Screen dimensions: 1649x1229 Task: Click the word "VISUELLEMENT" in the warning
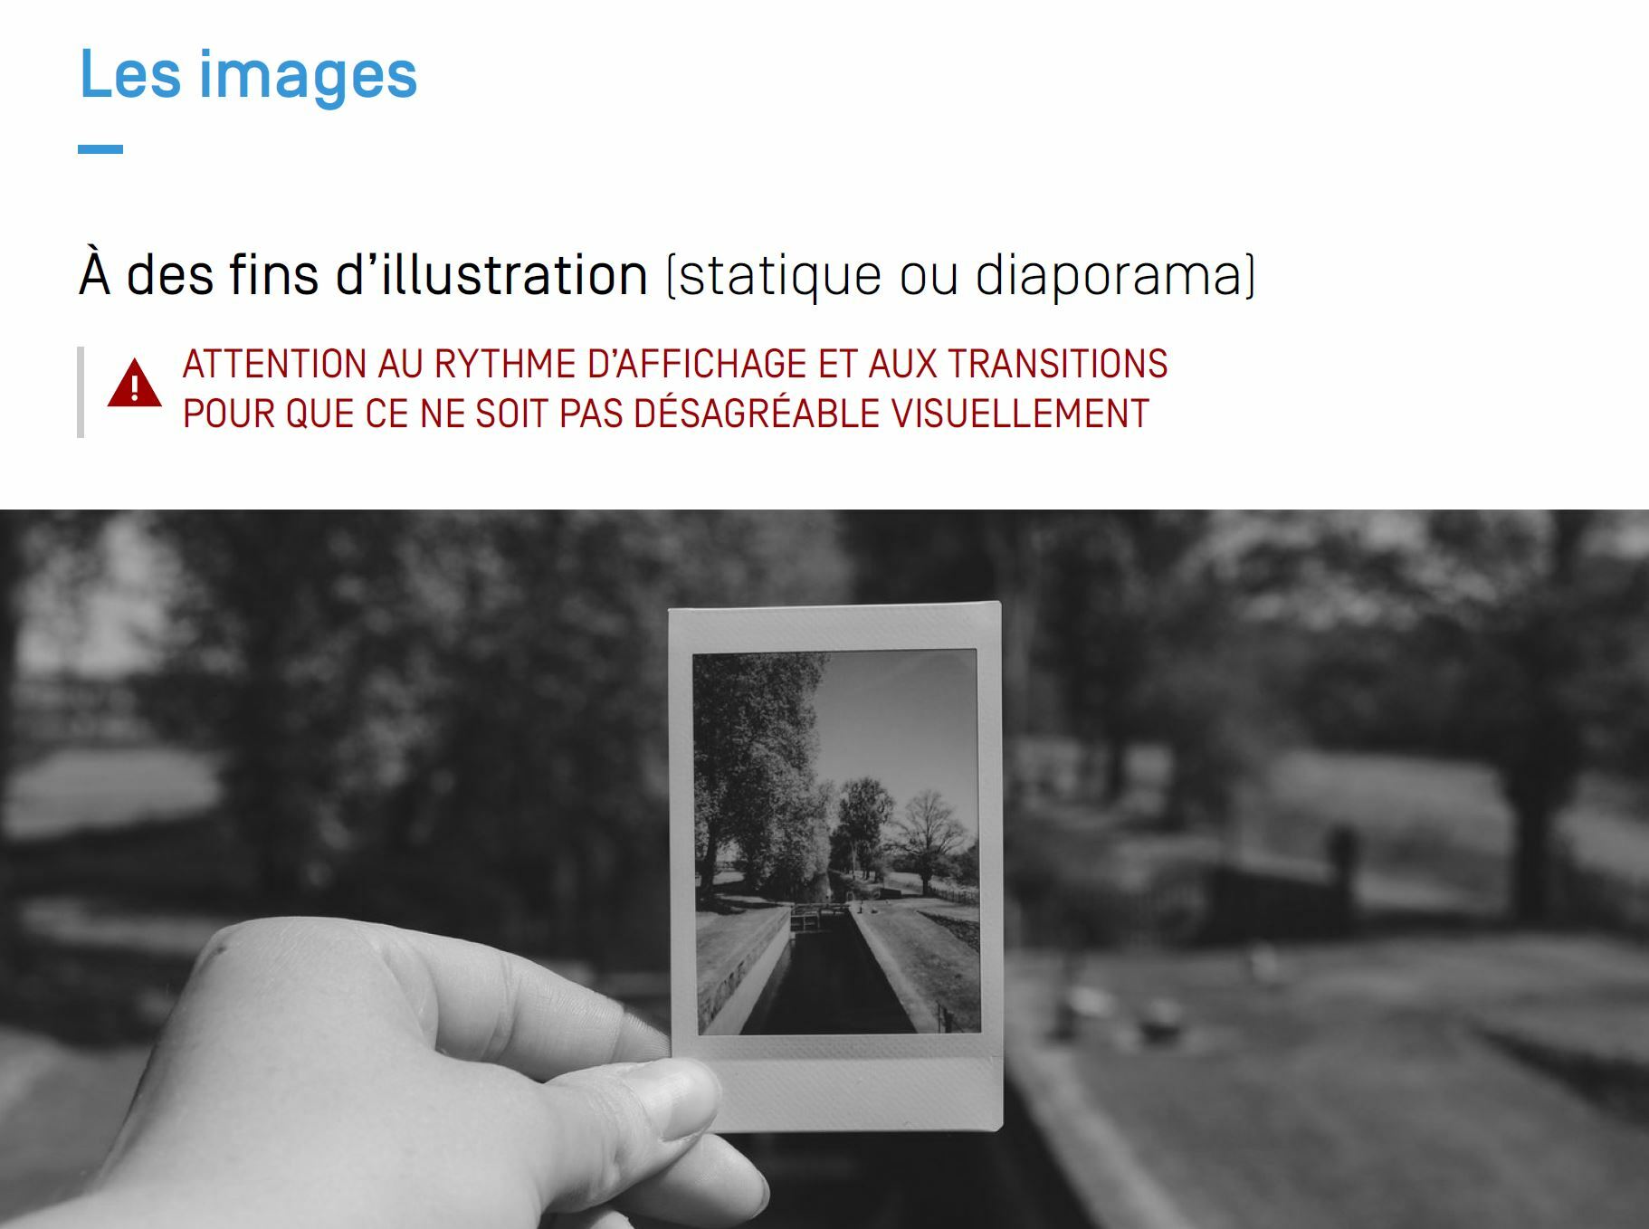[1020, 414]
